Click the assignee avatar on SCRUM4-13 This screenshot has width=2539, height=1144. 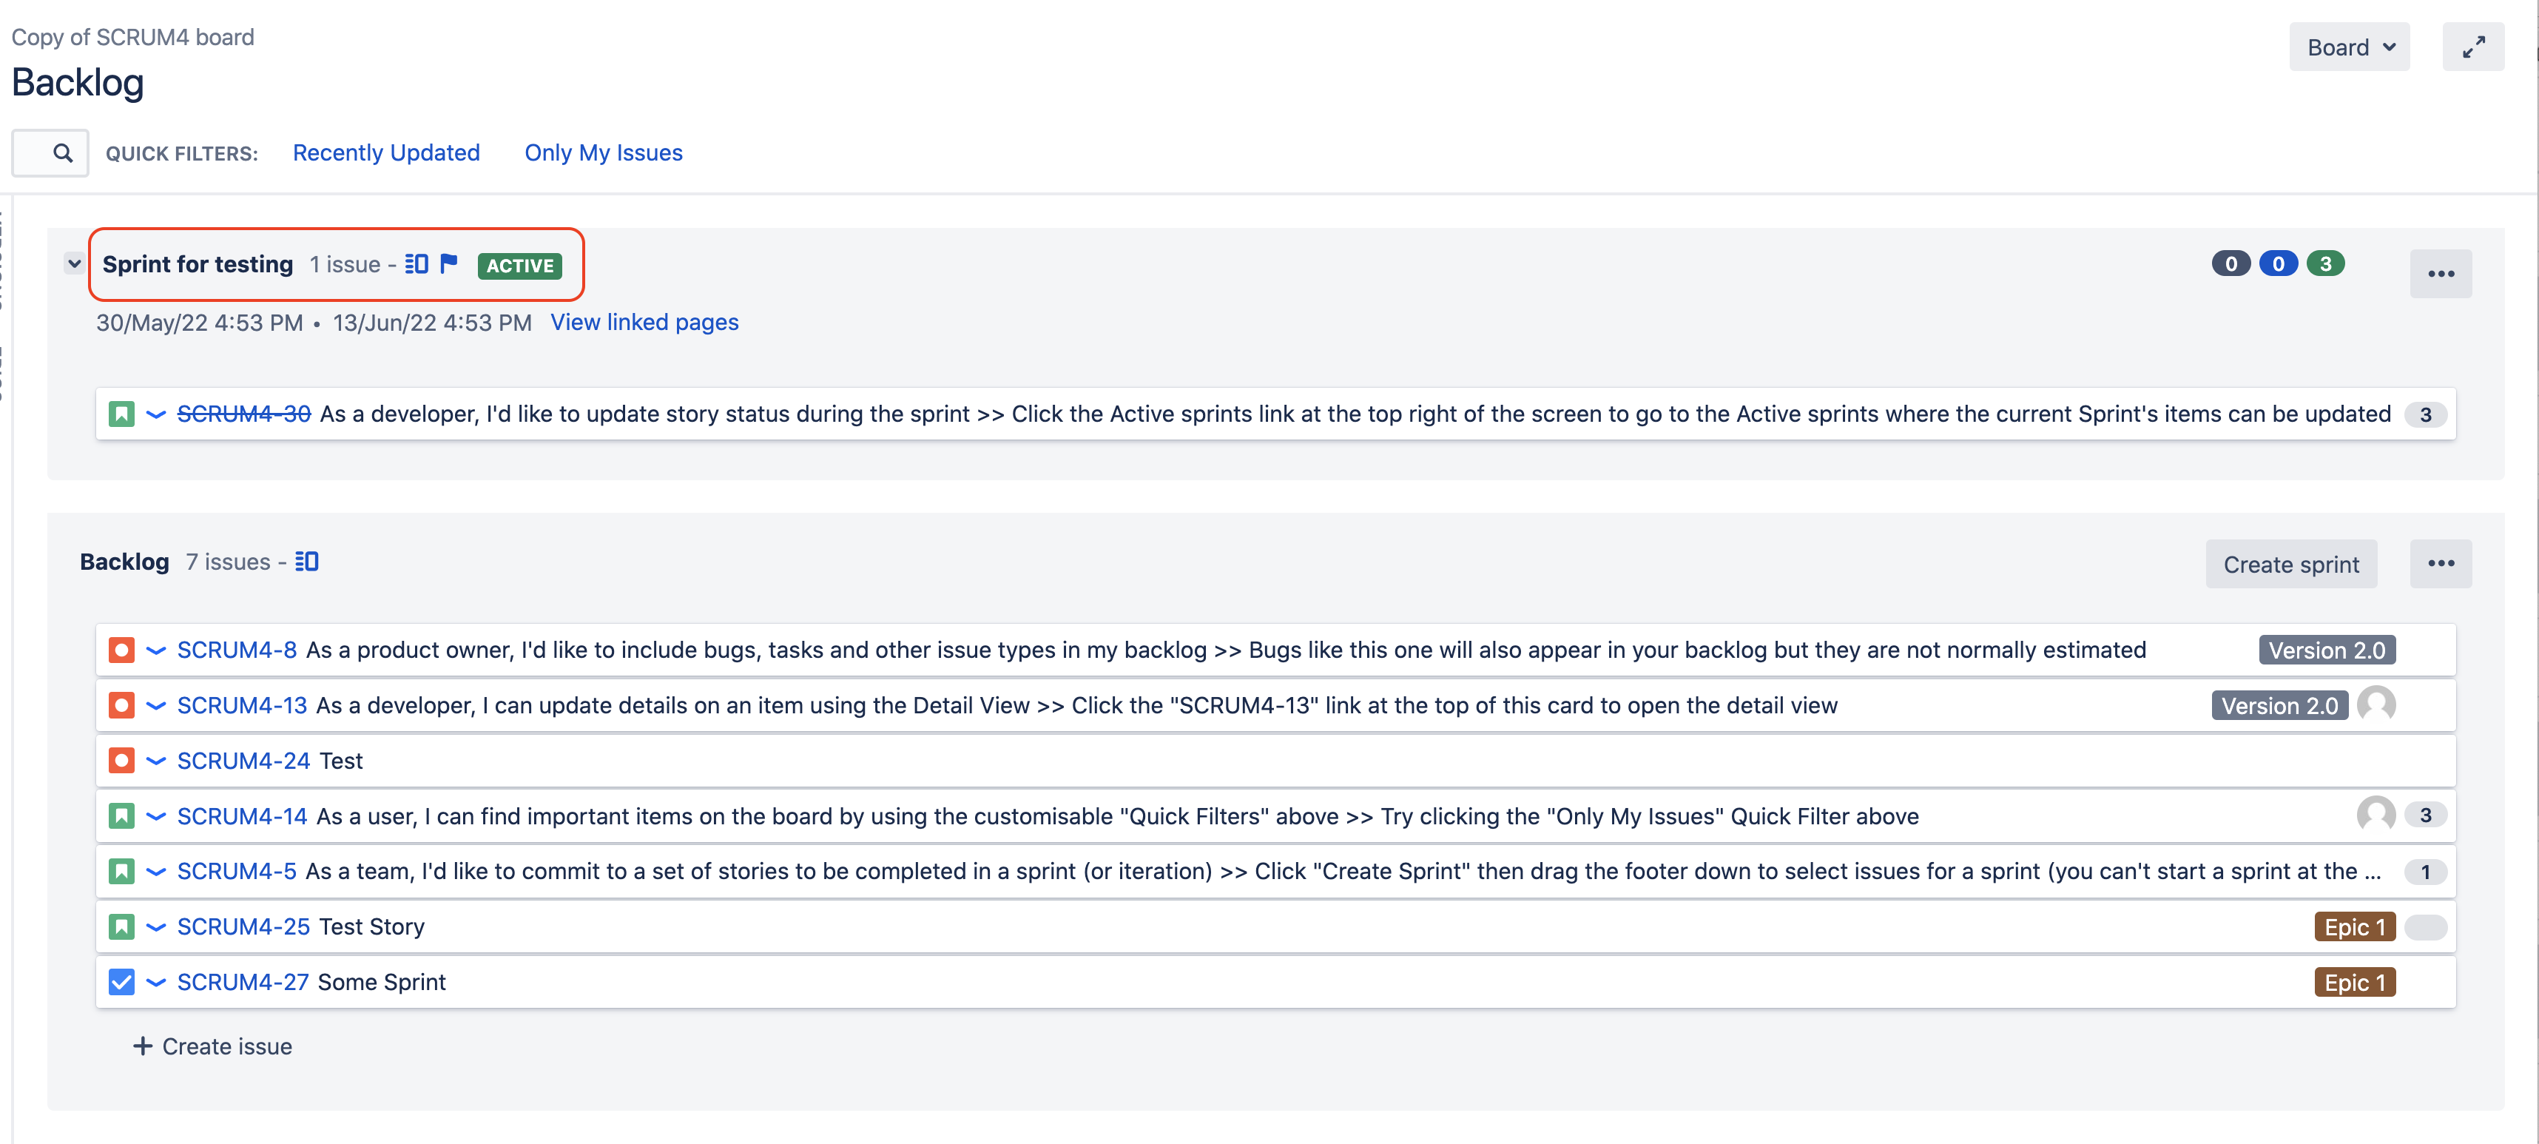click(2376, 704)
